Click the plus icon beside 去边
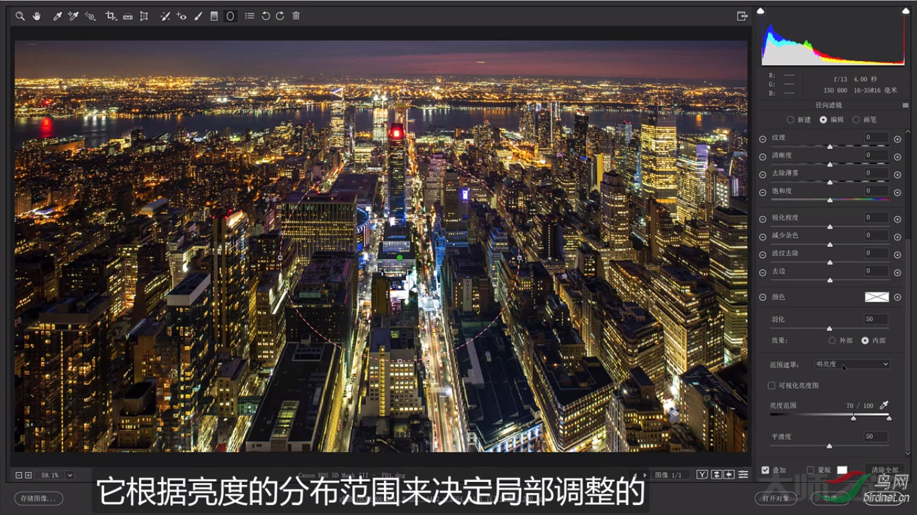917x515 pixels. tap(898, 272)
